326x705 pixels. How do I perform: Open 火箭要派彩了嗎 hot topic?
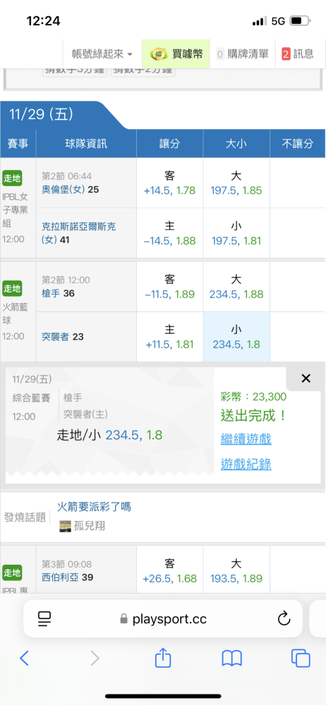(x=94, y=507)
